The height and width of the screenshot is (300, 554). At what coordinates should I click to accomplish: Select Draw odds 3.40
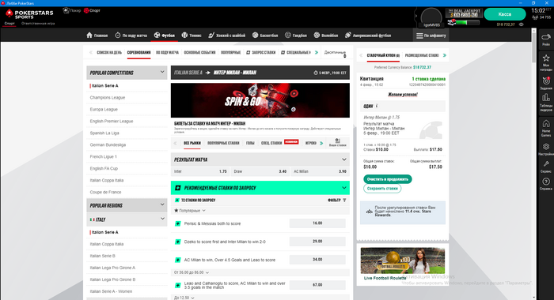coord(260,171)
